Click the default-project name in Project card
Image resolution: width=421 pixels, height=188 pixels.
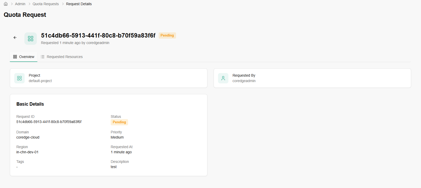40,81
